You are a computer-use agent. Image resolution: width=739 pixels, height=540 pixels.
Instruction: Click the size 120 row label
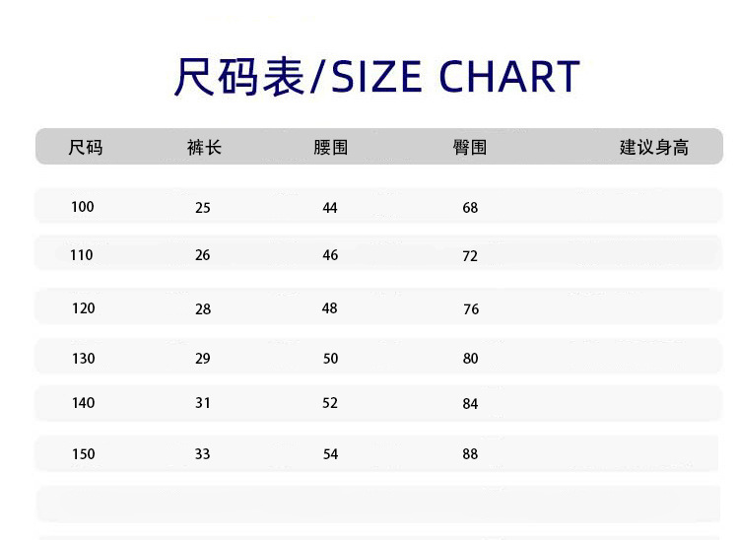[84, 308]
